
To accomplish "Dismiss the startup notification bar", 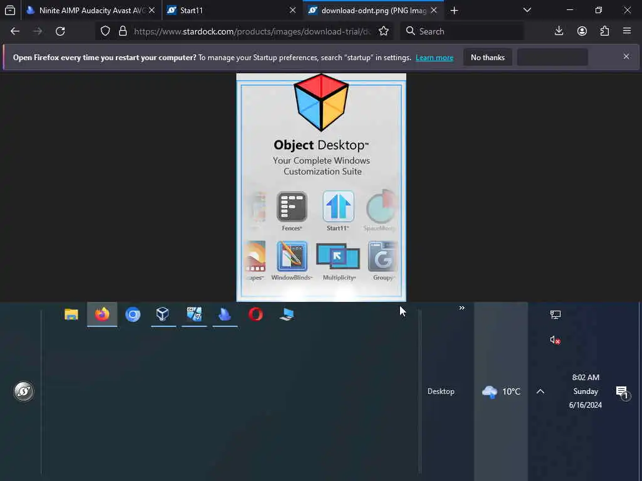I will (x=626, y=56).
